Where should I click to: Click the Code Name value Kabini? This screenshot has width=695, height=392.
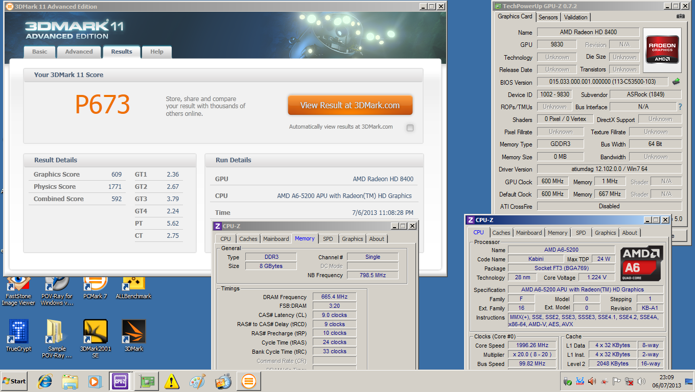tap(536, 259)
